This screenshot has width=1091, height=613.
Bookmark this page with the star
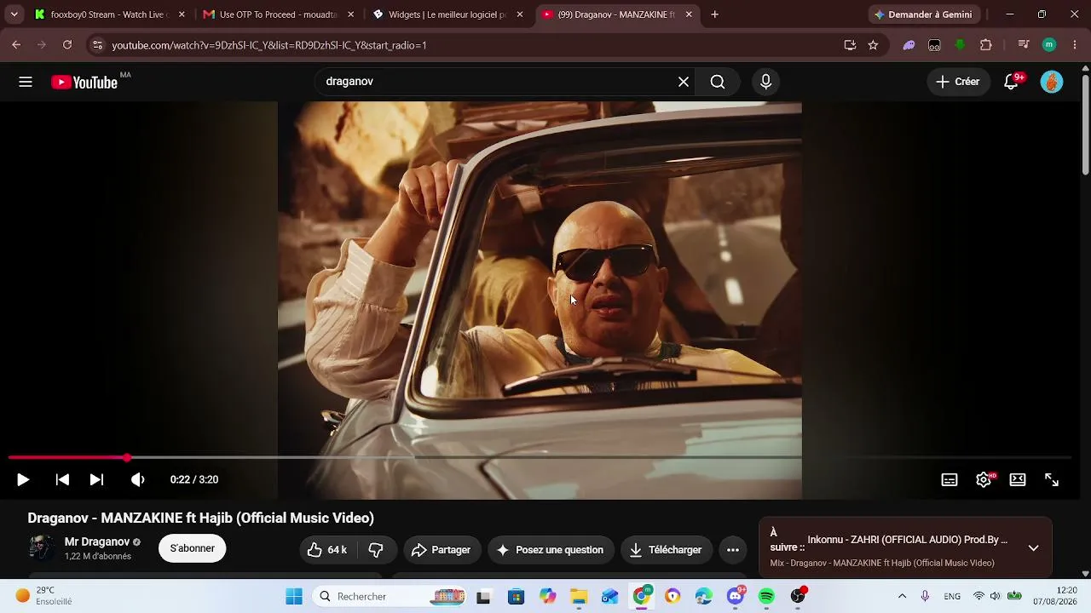click(873, 45)
